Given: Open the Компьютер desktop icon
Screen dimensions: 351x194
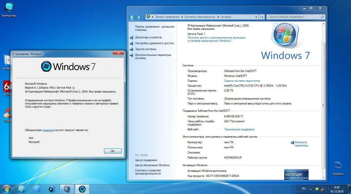Looking at the screenshot, I should pos(9,10).
